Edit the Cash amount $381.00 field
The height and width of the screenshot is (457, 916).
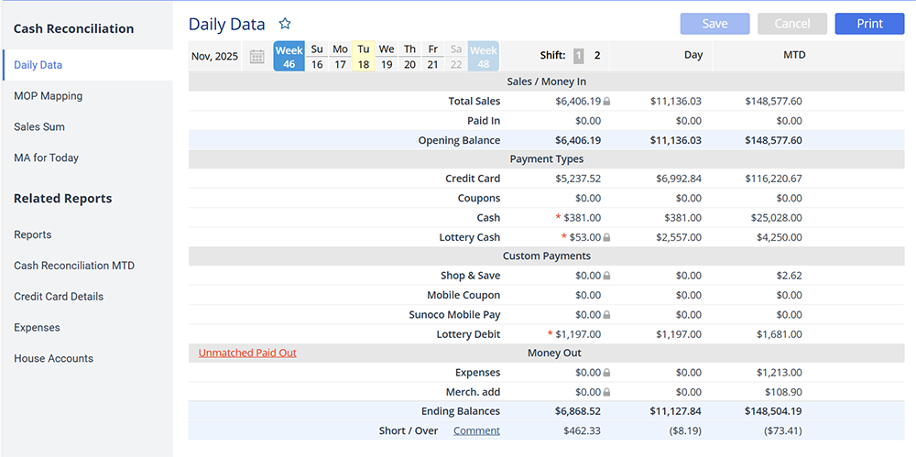point(582,218)
